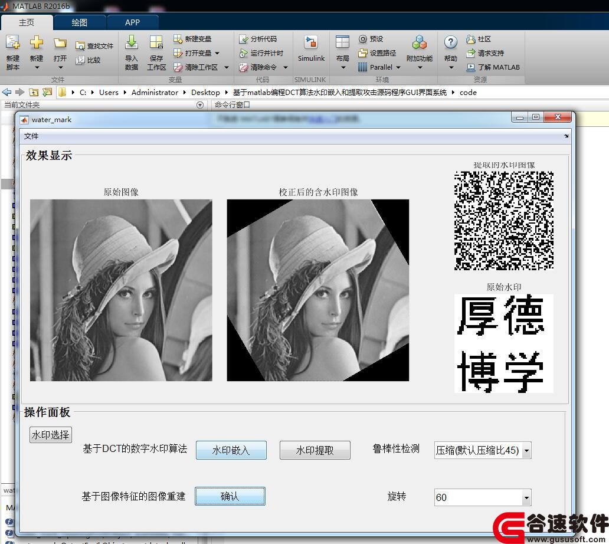Click the 原始图像 Lena picture
609x544 pixels.
point(121,290)
